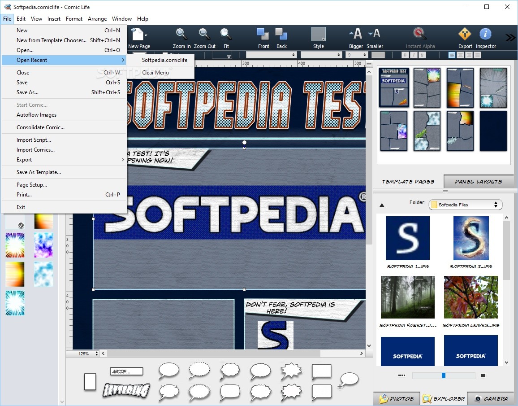Click Exit in the File menu
518x406 pixels.
pos(64,207)
